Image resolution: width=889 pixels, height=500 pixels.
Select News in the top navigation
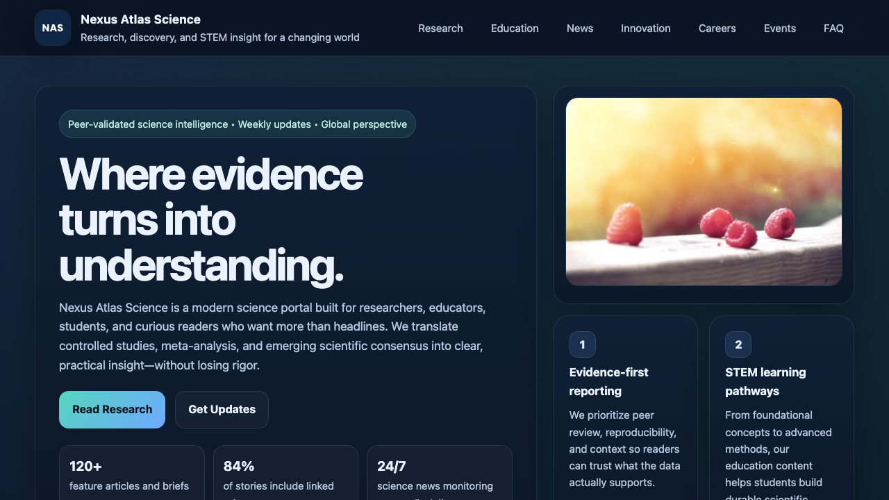point(580,28)
